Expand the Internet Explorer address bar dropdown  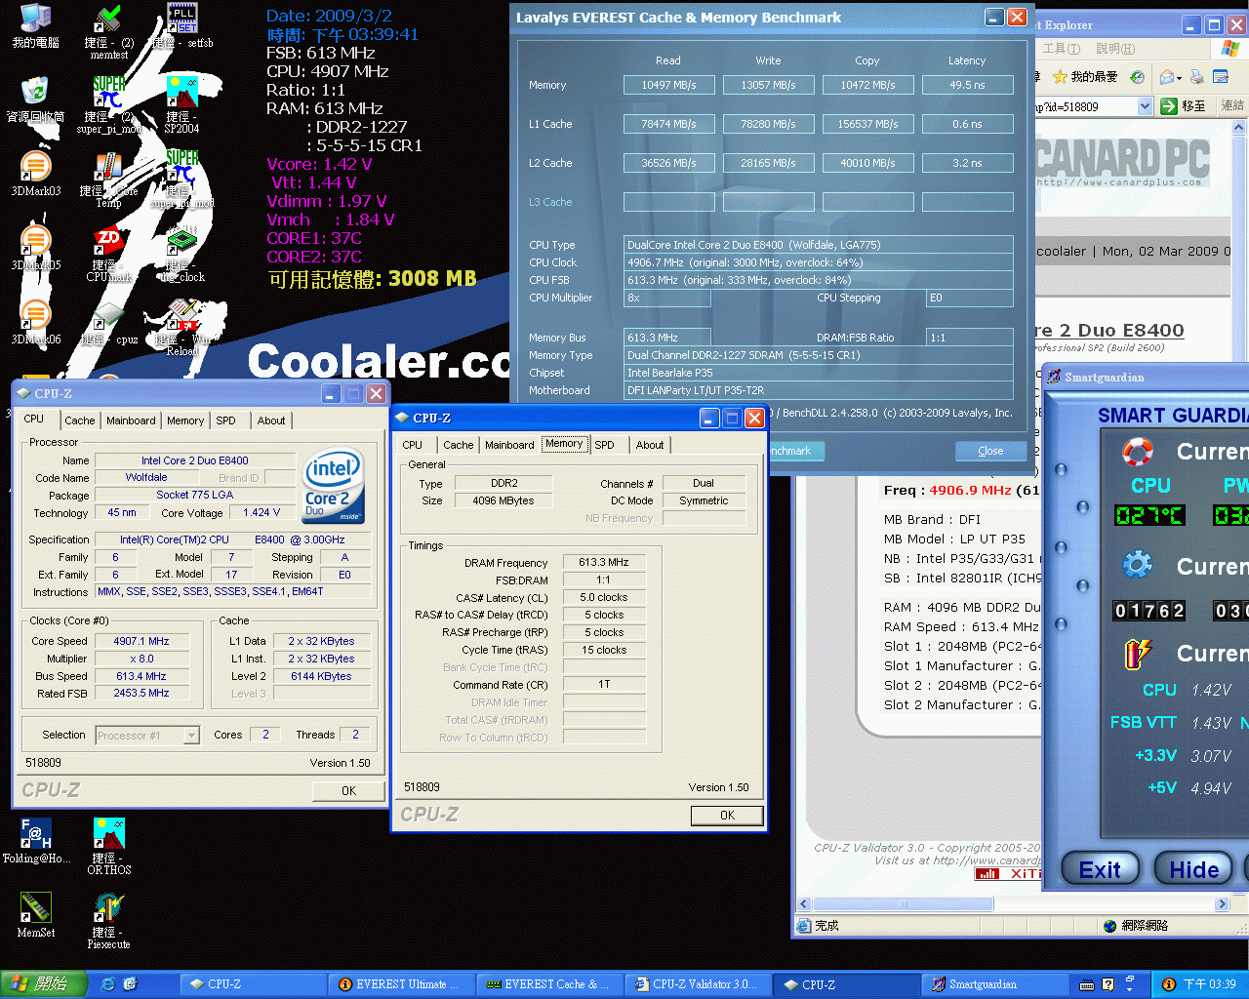click(x=1145, y=106)
